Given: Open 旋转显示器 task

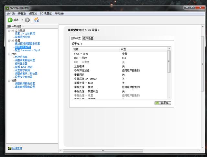Looking at the screenshot, I should coord(21,63).
